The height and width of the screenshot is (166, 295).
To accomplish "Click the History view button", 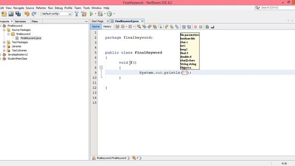I will tap(107, 27).
